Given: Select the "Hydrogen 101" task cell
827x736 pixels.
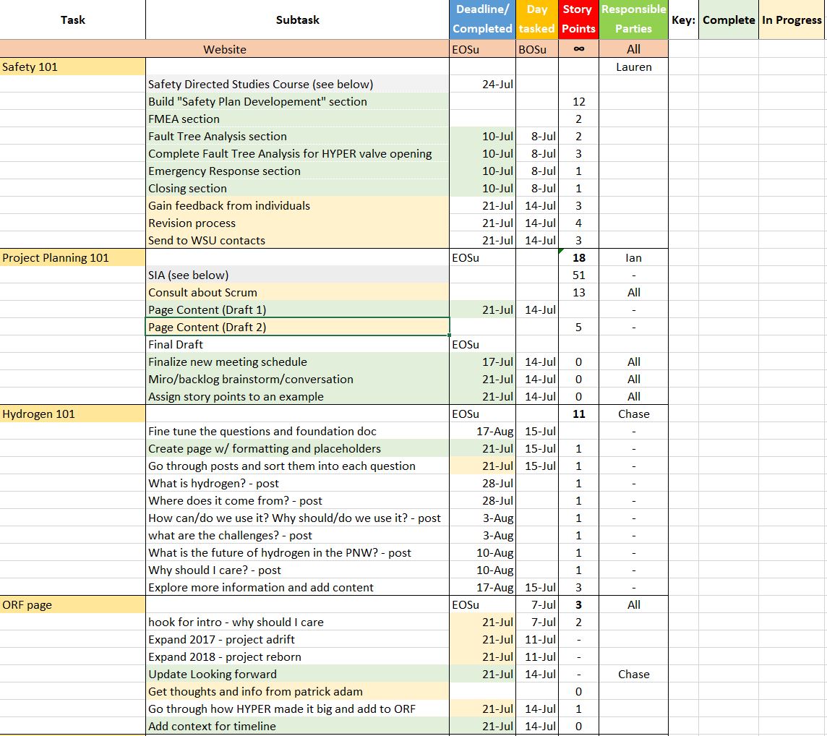Looking at the screenshot, I should (72, 414).
